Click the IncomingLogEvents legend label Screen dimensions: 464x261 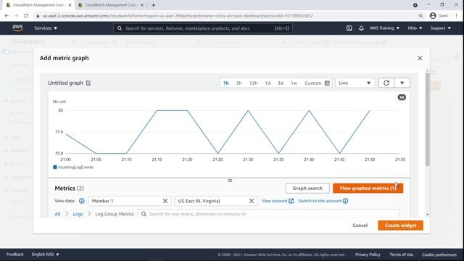click(75, 167)
